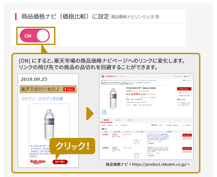This screenshot has width=217, height=177.
Task: Open the カテゴリ未分類 category link
Action: click(x=51, y=99)
